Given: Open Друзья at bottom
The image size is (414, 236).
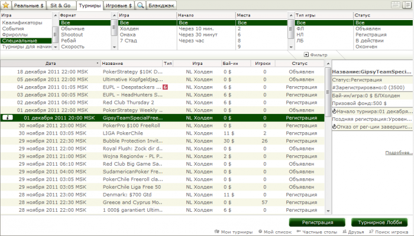Looking at the screenshot, I should pyautogui.click(x=353, y=232).
